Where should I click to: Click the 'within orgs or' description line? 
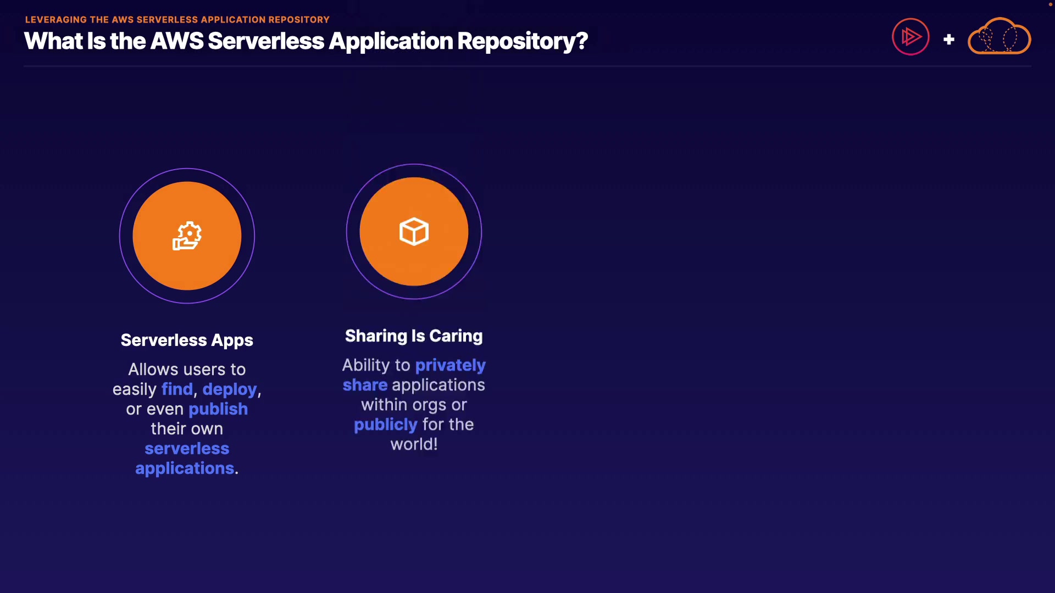(x=414, y=405)
